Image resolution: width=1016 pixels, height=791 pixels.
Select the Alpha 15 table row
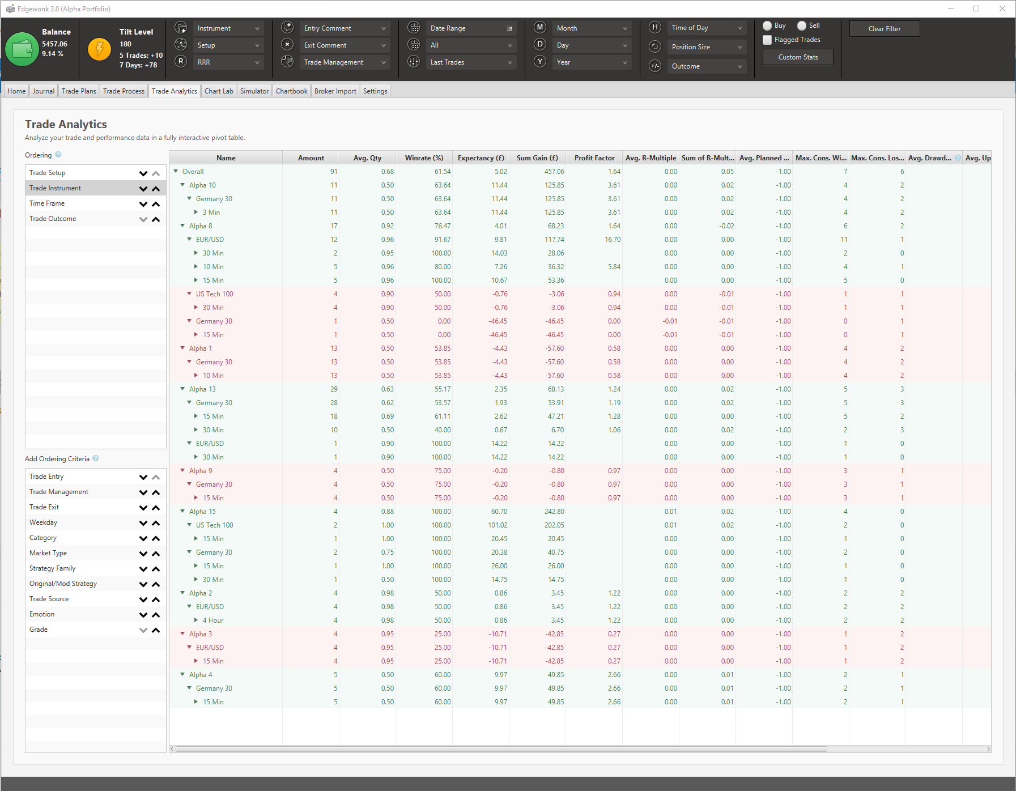coord(580,511)
